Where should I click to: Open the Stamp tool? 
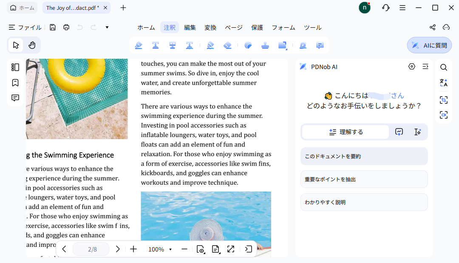coord(265,45)
